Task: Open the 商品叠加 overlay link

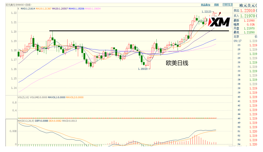Action: pyautogui.click(x=205, y=5)
